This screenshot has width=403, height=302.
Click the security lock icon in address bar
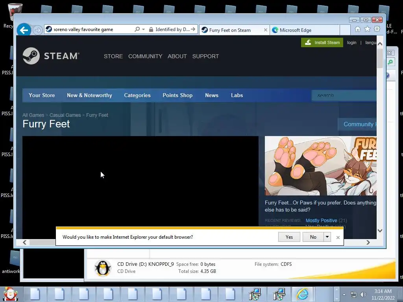(151, 29)
